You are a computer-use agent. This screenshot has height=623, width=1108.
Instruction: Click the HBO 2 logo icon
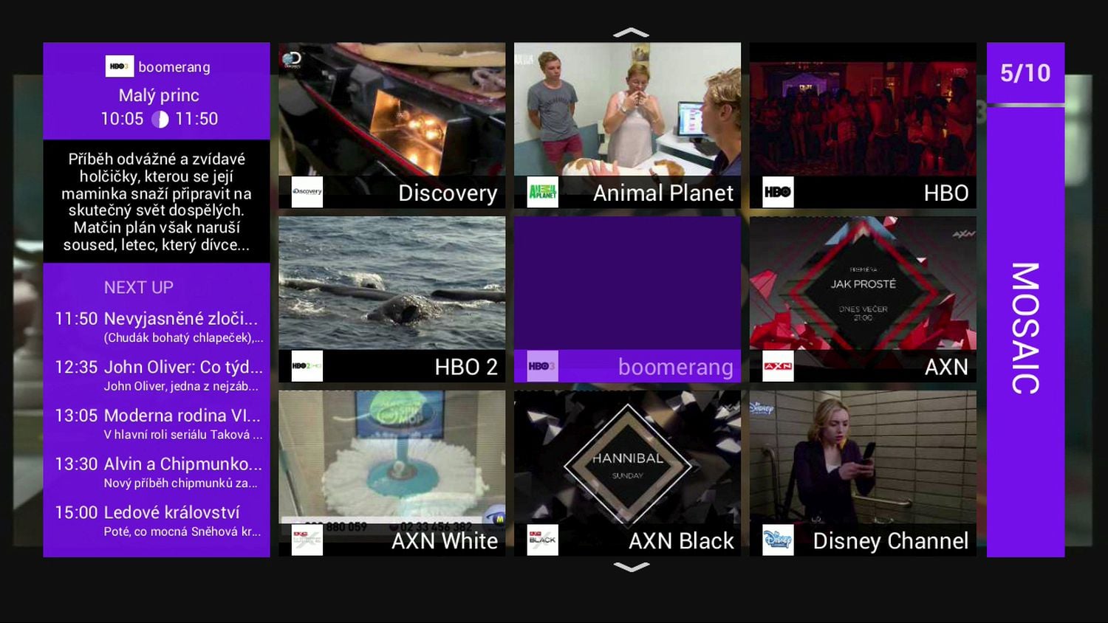tap(307, 366)
